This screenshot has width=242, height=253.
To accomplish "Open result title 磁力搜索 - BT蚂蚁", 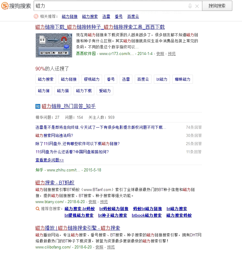I will pyautogui.click(x=55, y=183).
